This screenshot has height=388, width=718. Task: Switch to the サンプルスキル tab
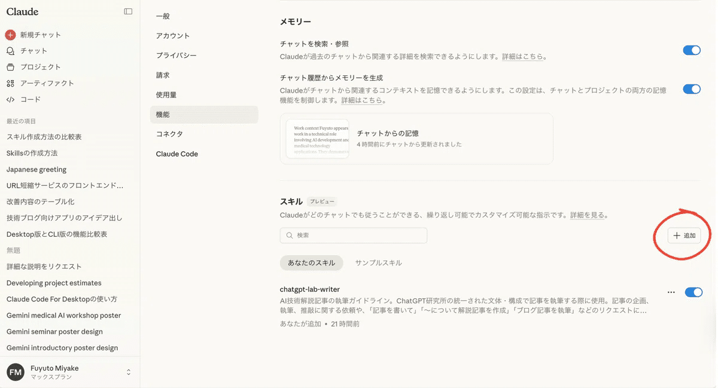(x=378, y=262)
